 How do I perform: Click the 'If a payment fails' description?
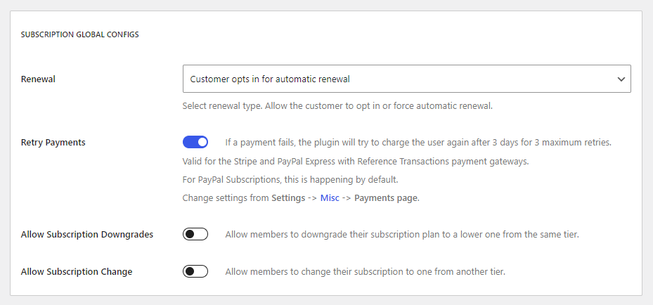(x=418, y=142)
